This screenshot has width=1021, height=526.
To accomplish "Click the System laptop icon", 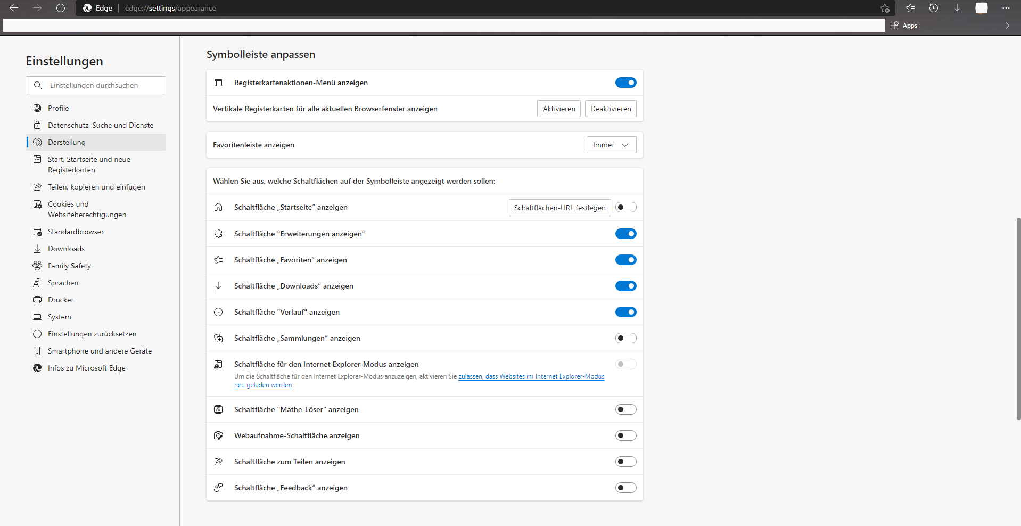I will point(37,317).
